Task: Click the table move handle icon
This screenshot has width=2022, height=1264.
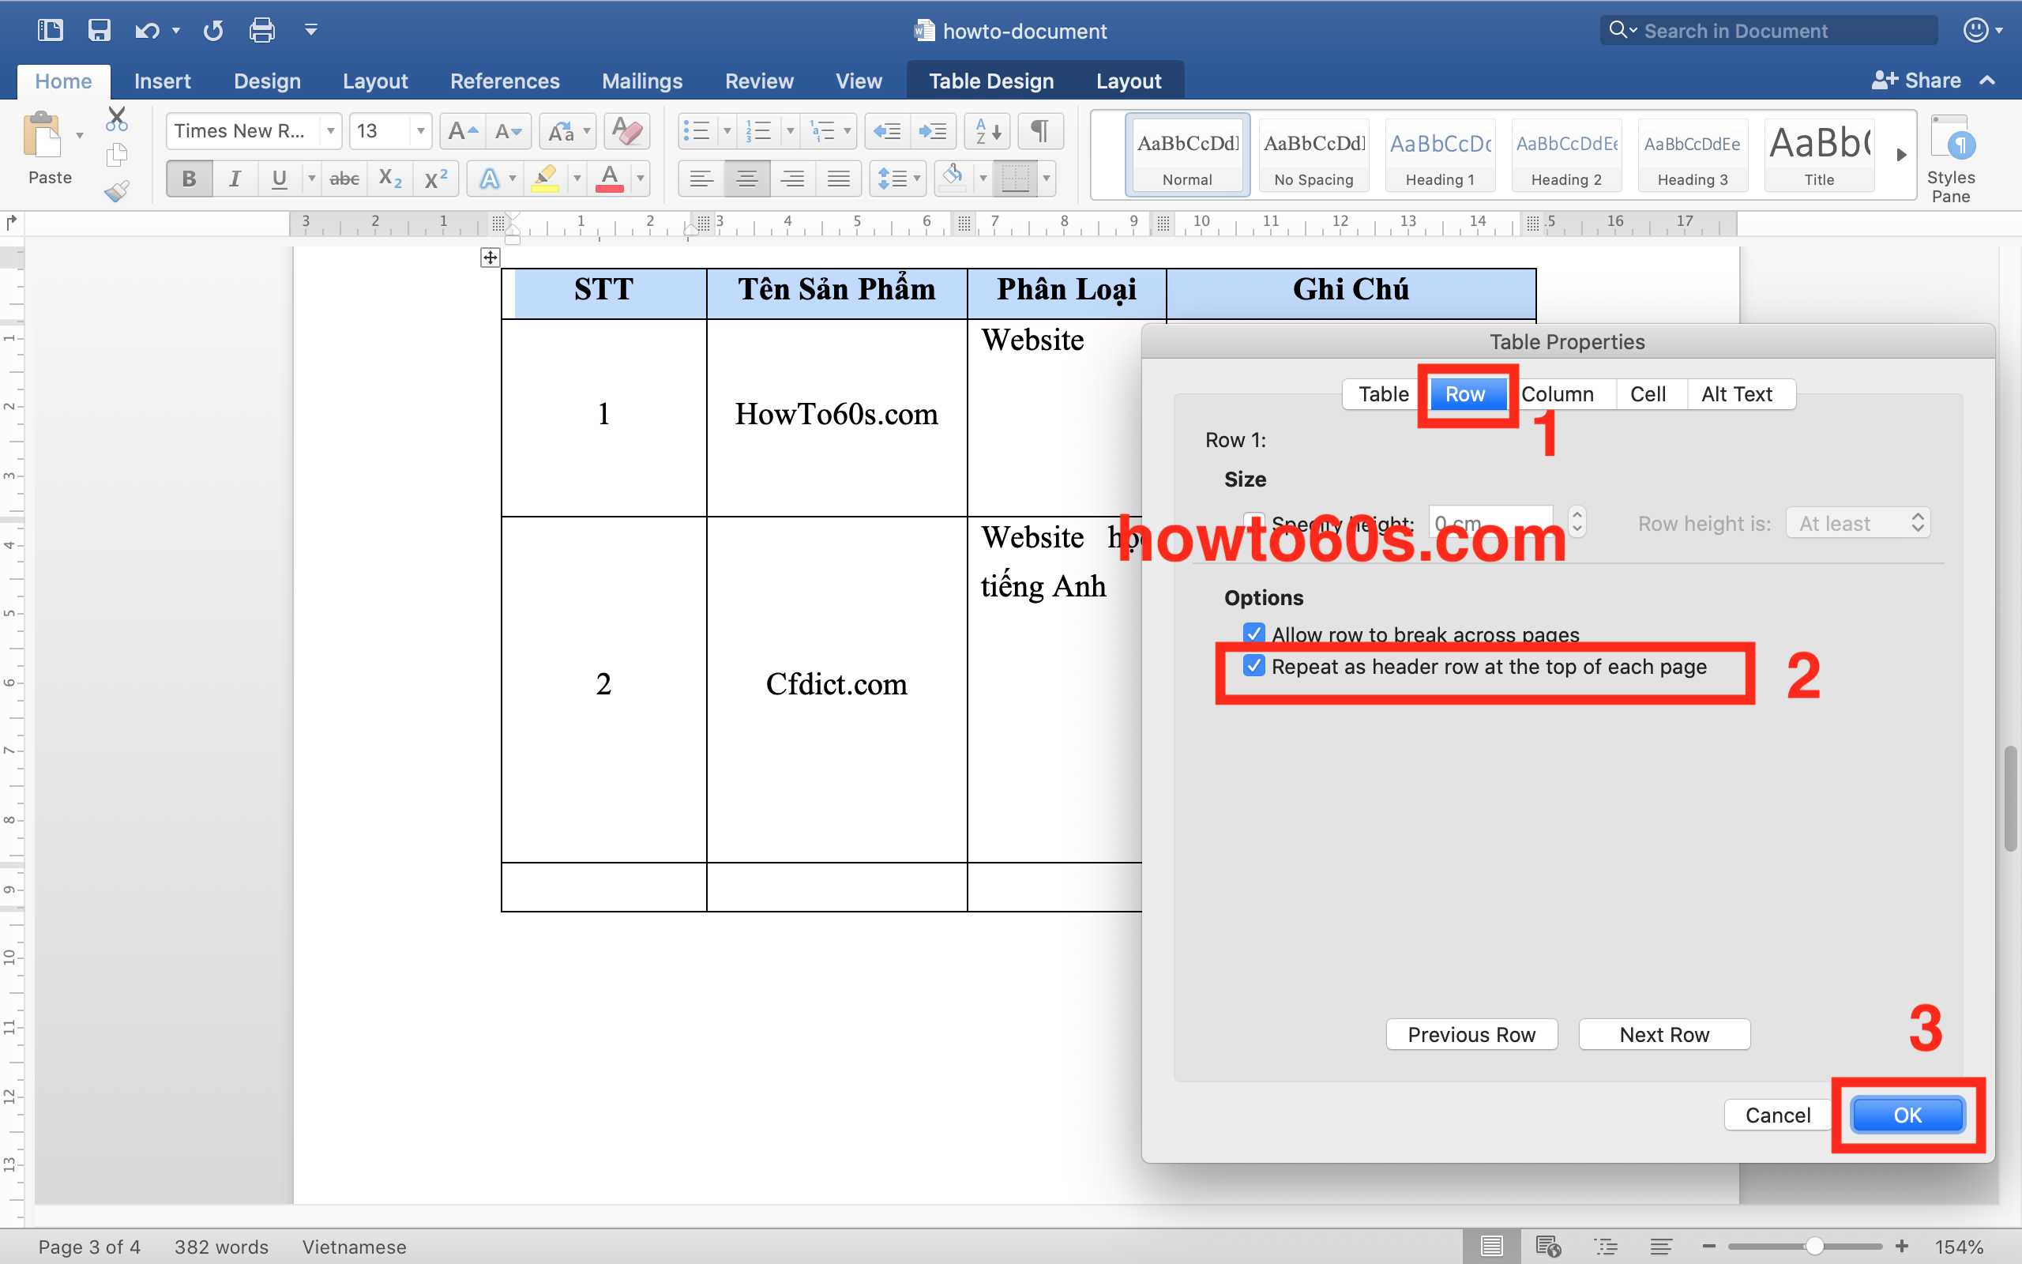Action: pos(490,258)
